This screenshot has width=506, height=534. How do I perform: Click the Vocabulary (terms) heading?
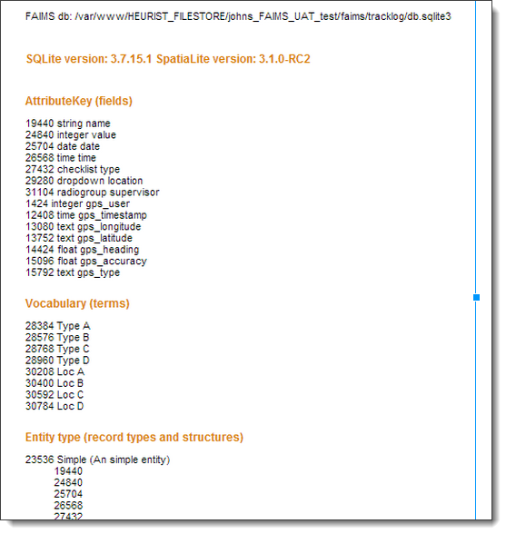click(x=77, y=303)
